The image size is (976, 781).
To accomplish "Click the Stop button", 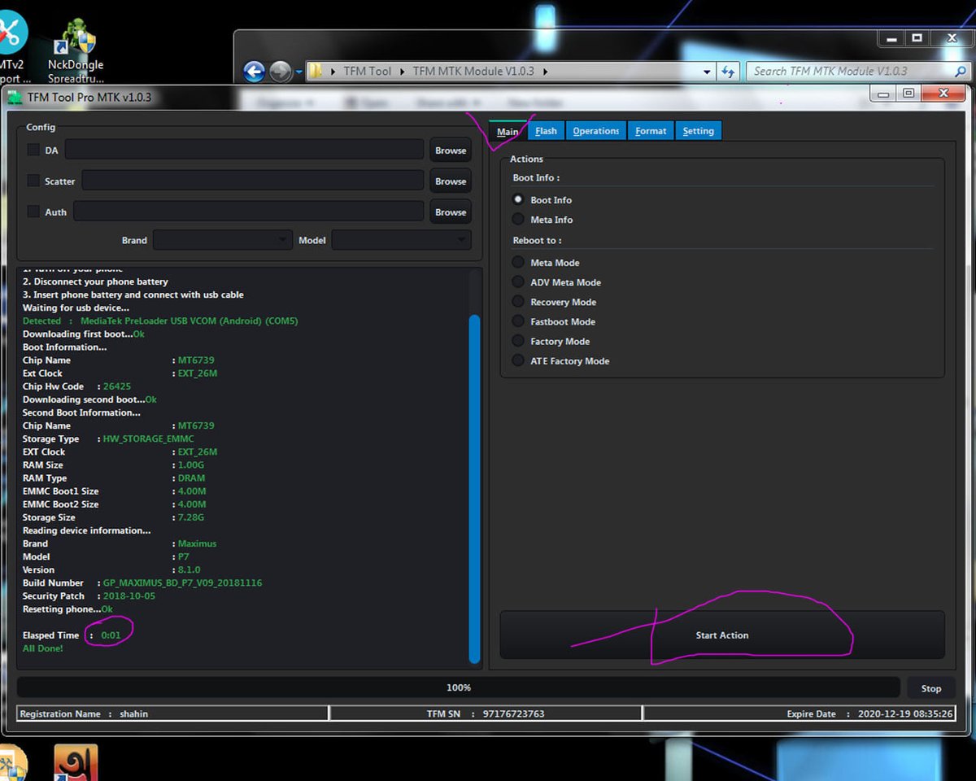I will [x=930, y=687].
